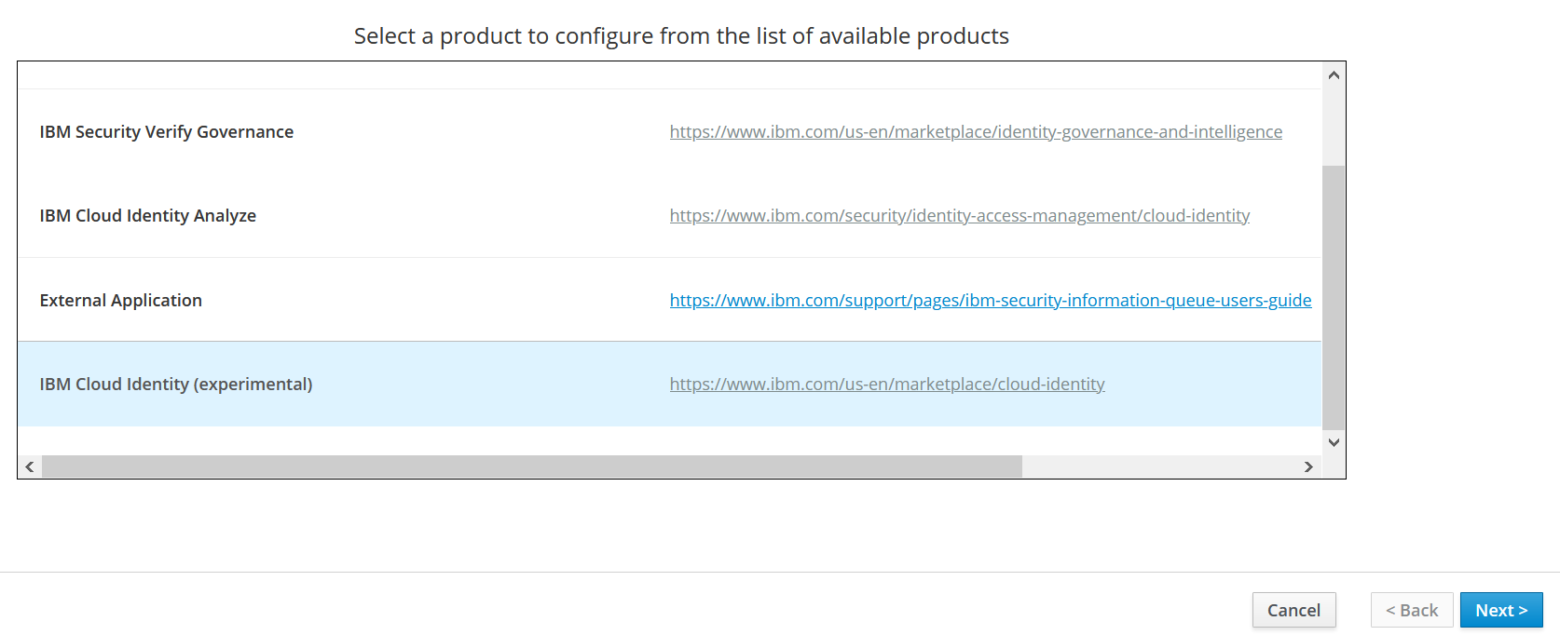Open the identity-governance-and-intelligence link
Screen dimensions: 1560x635
tap(976, 132)
